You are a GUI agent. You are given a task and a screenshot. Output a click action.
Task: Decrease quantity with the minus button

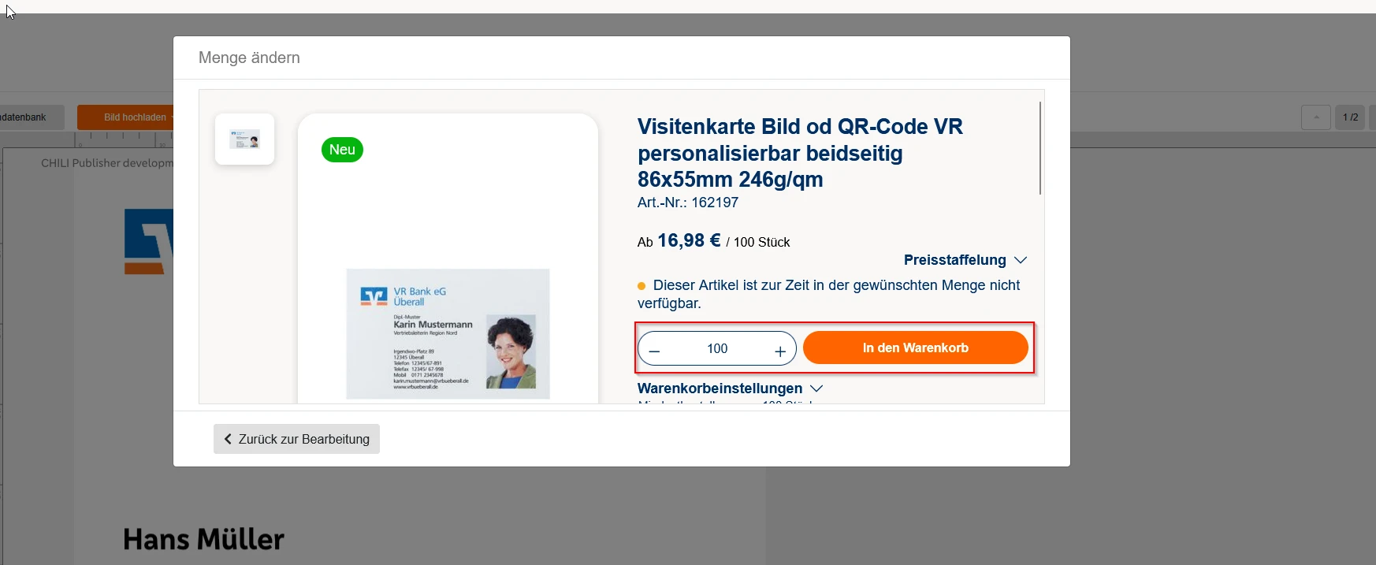pos(654,350)
